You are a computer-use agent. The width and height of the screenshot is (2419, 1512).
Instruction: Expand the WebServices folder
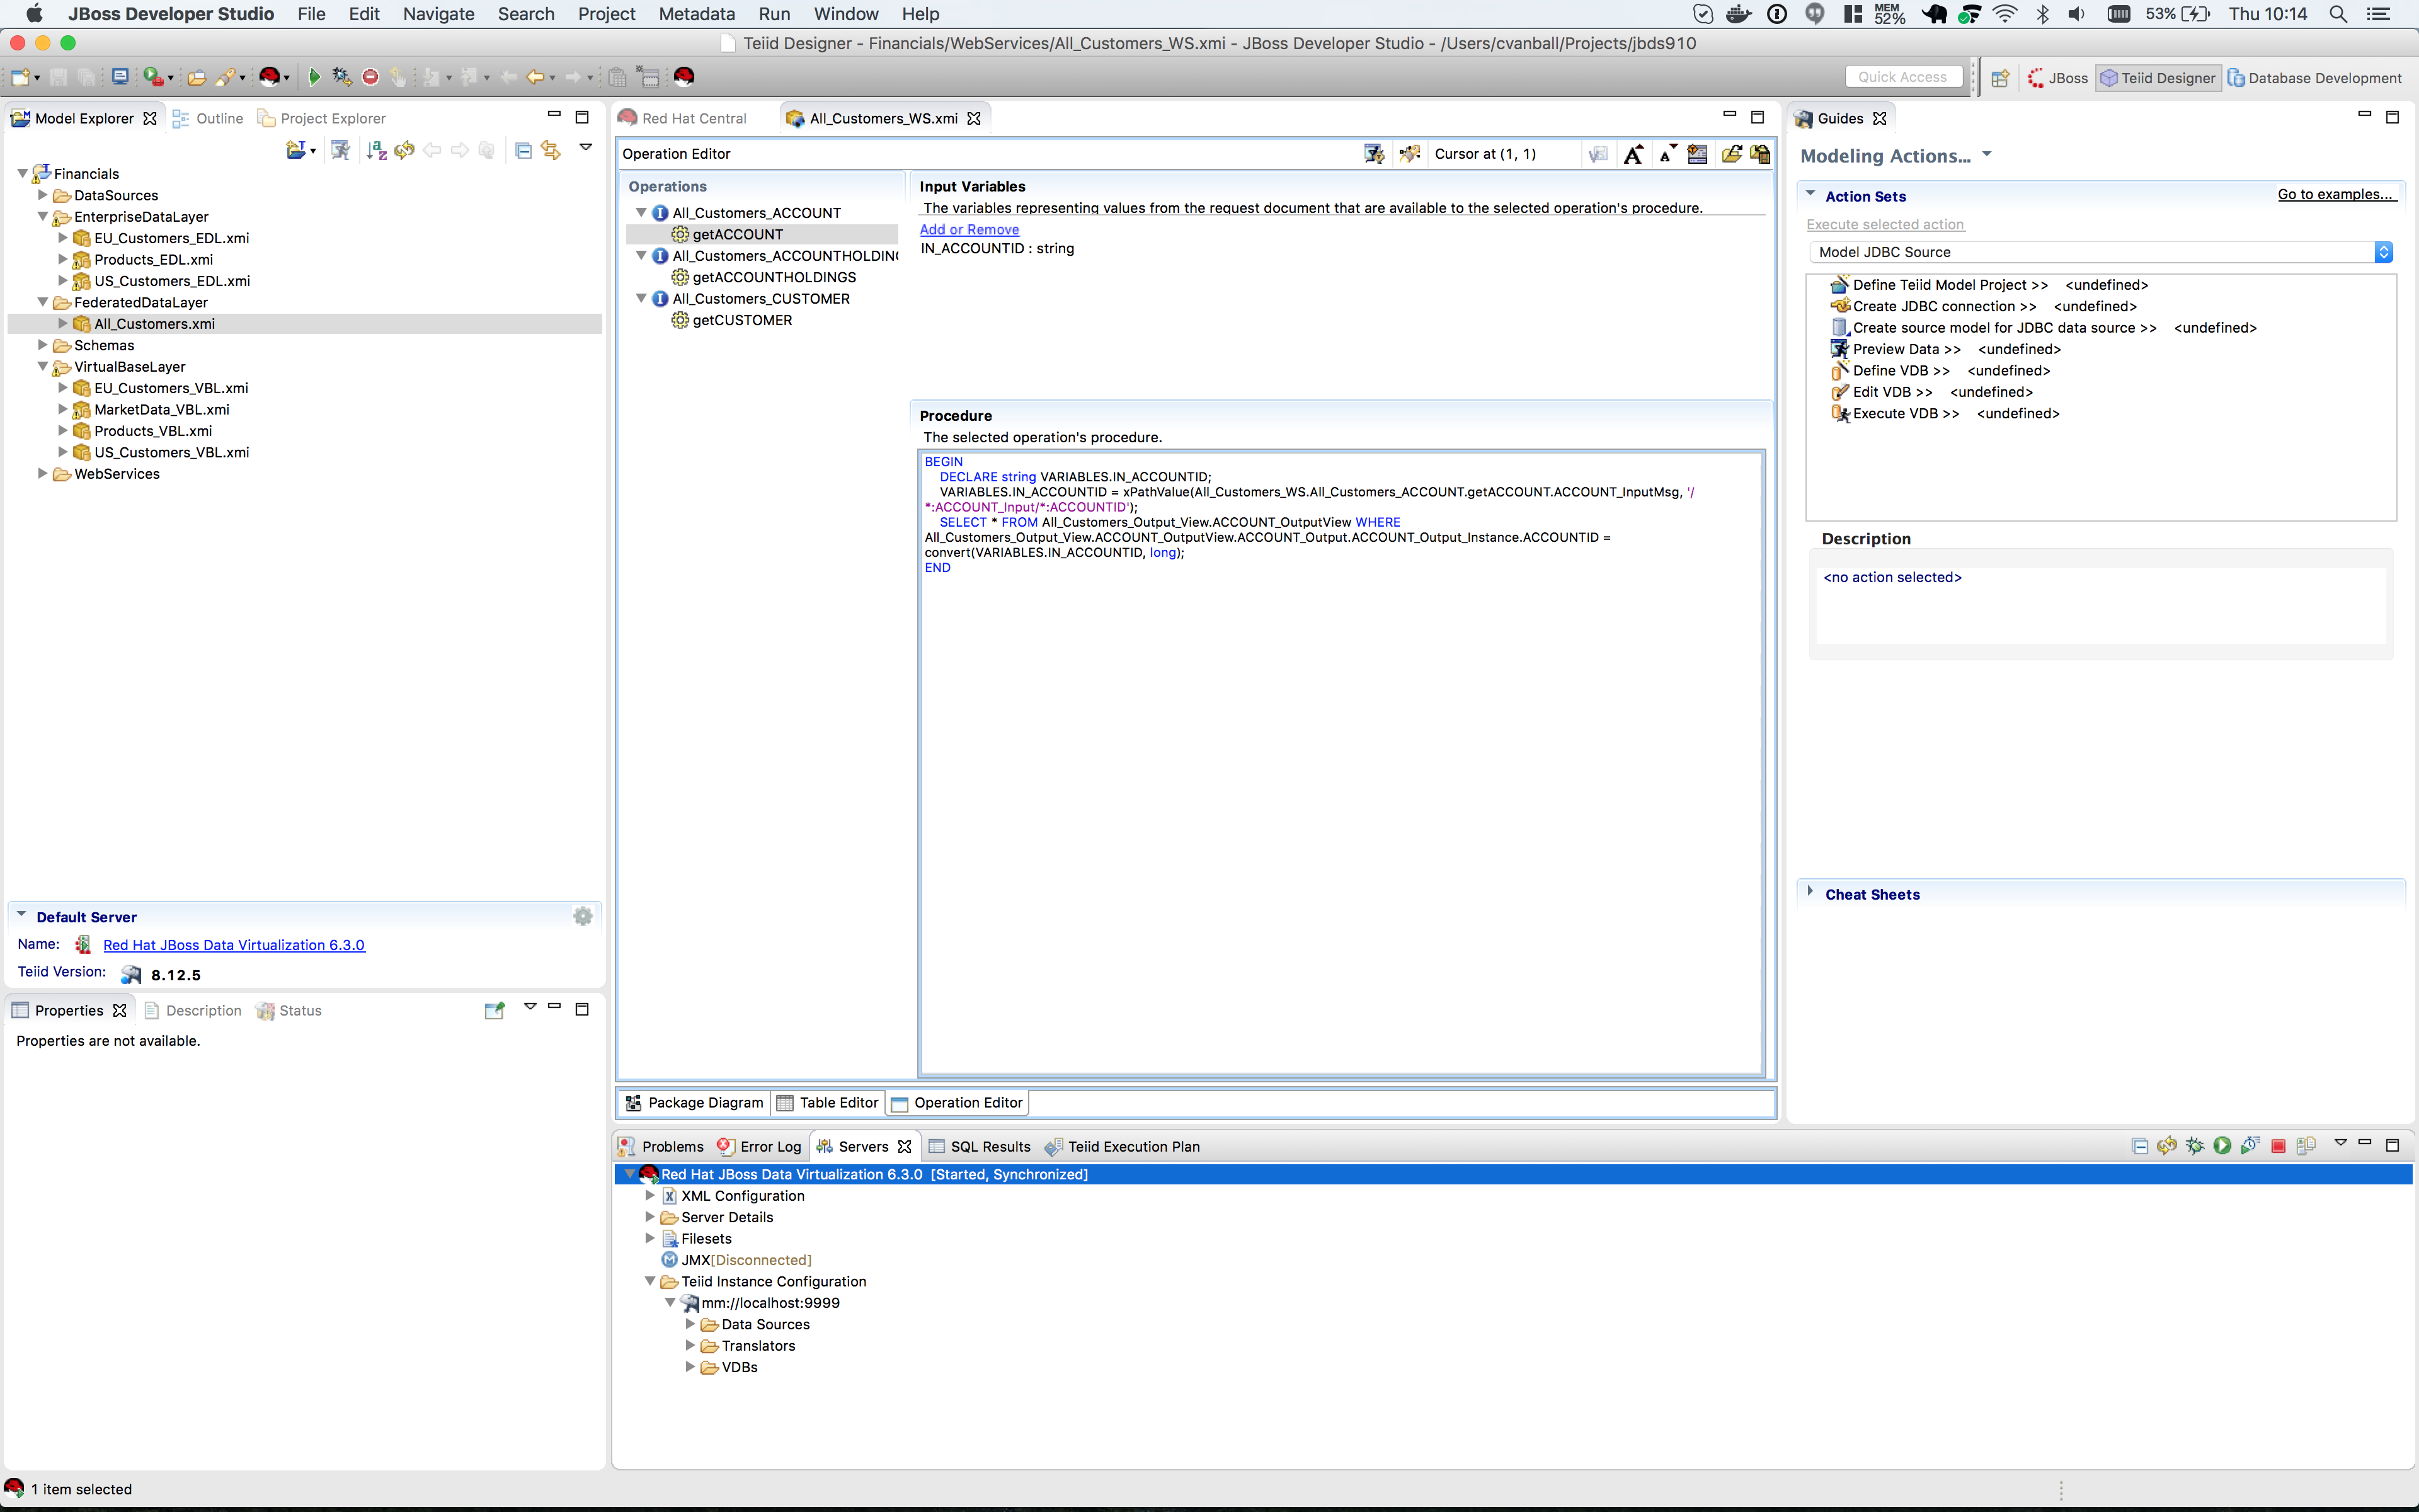pos(43,474)
